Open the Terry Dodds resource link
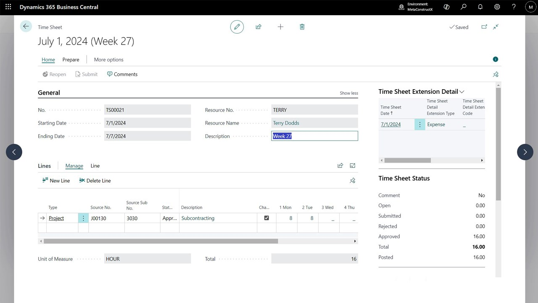538x303 pixels. click(x=286, y=123)
